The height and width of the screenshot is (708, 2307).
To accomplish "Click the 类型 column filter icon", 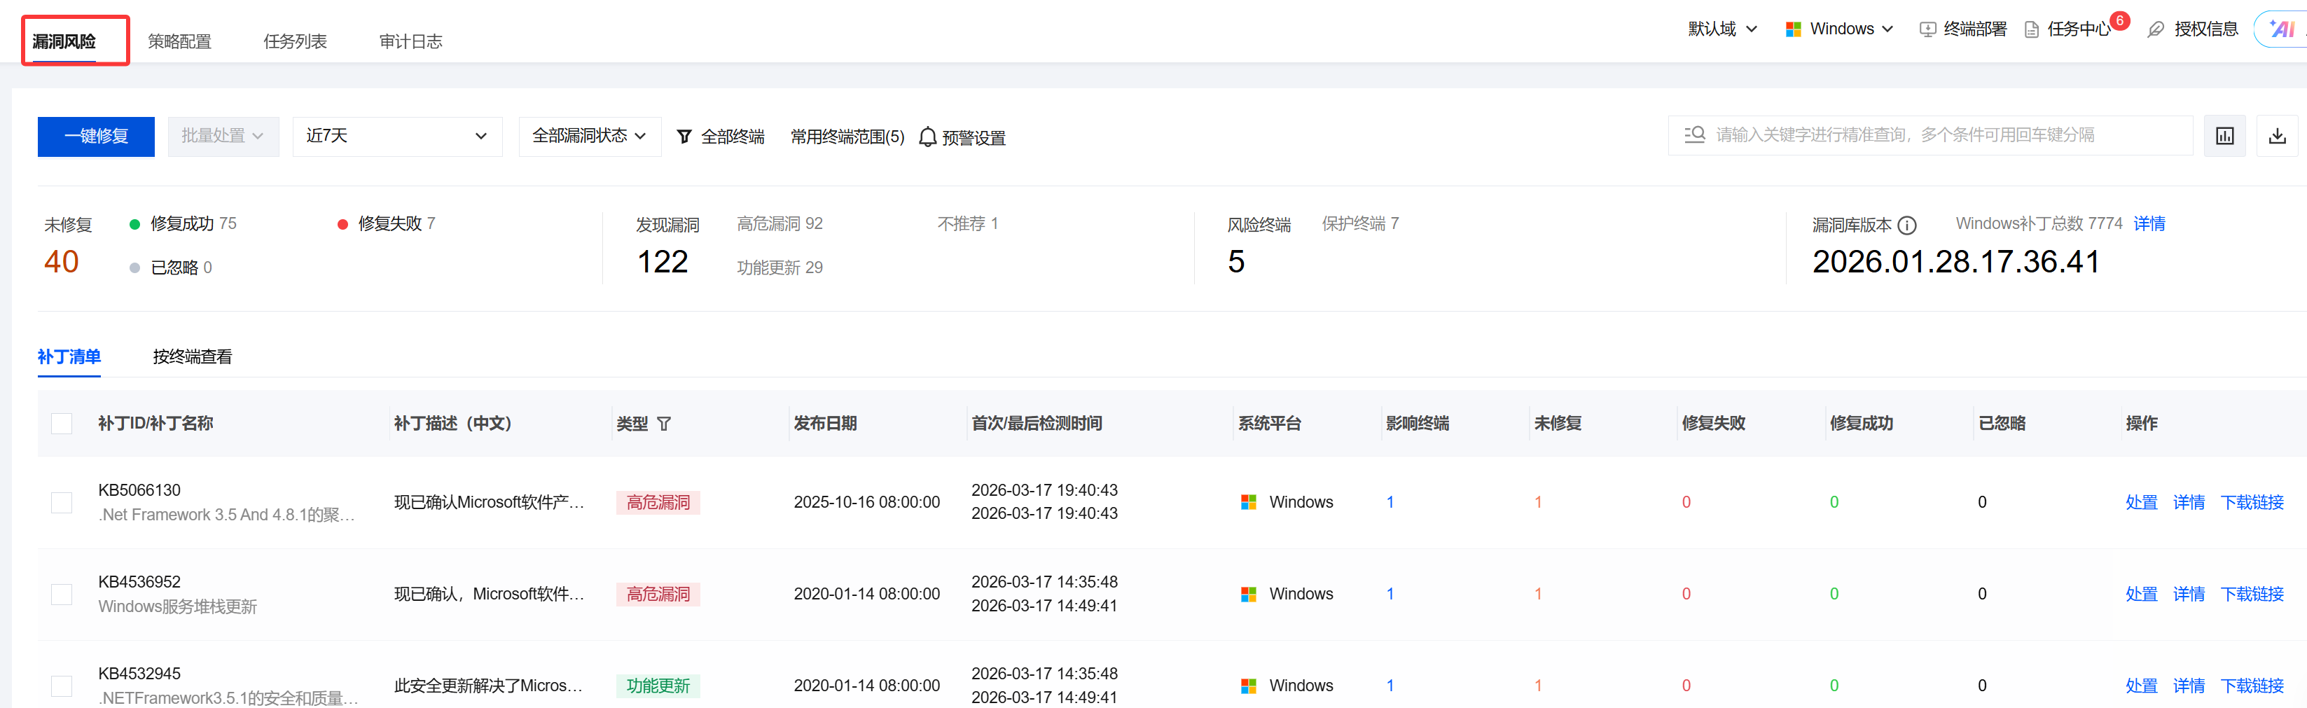I will pos(664,424).
